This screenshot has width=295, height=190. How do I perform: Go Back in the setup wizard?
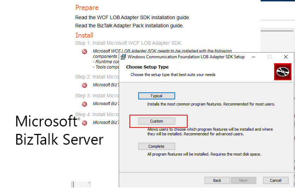(217, 180)
